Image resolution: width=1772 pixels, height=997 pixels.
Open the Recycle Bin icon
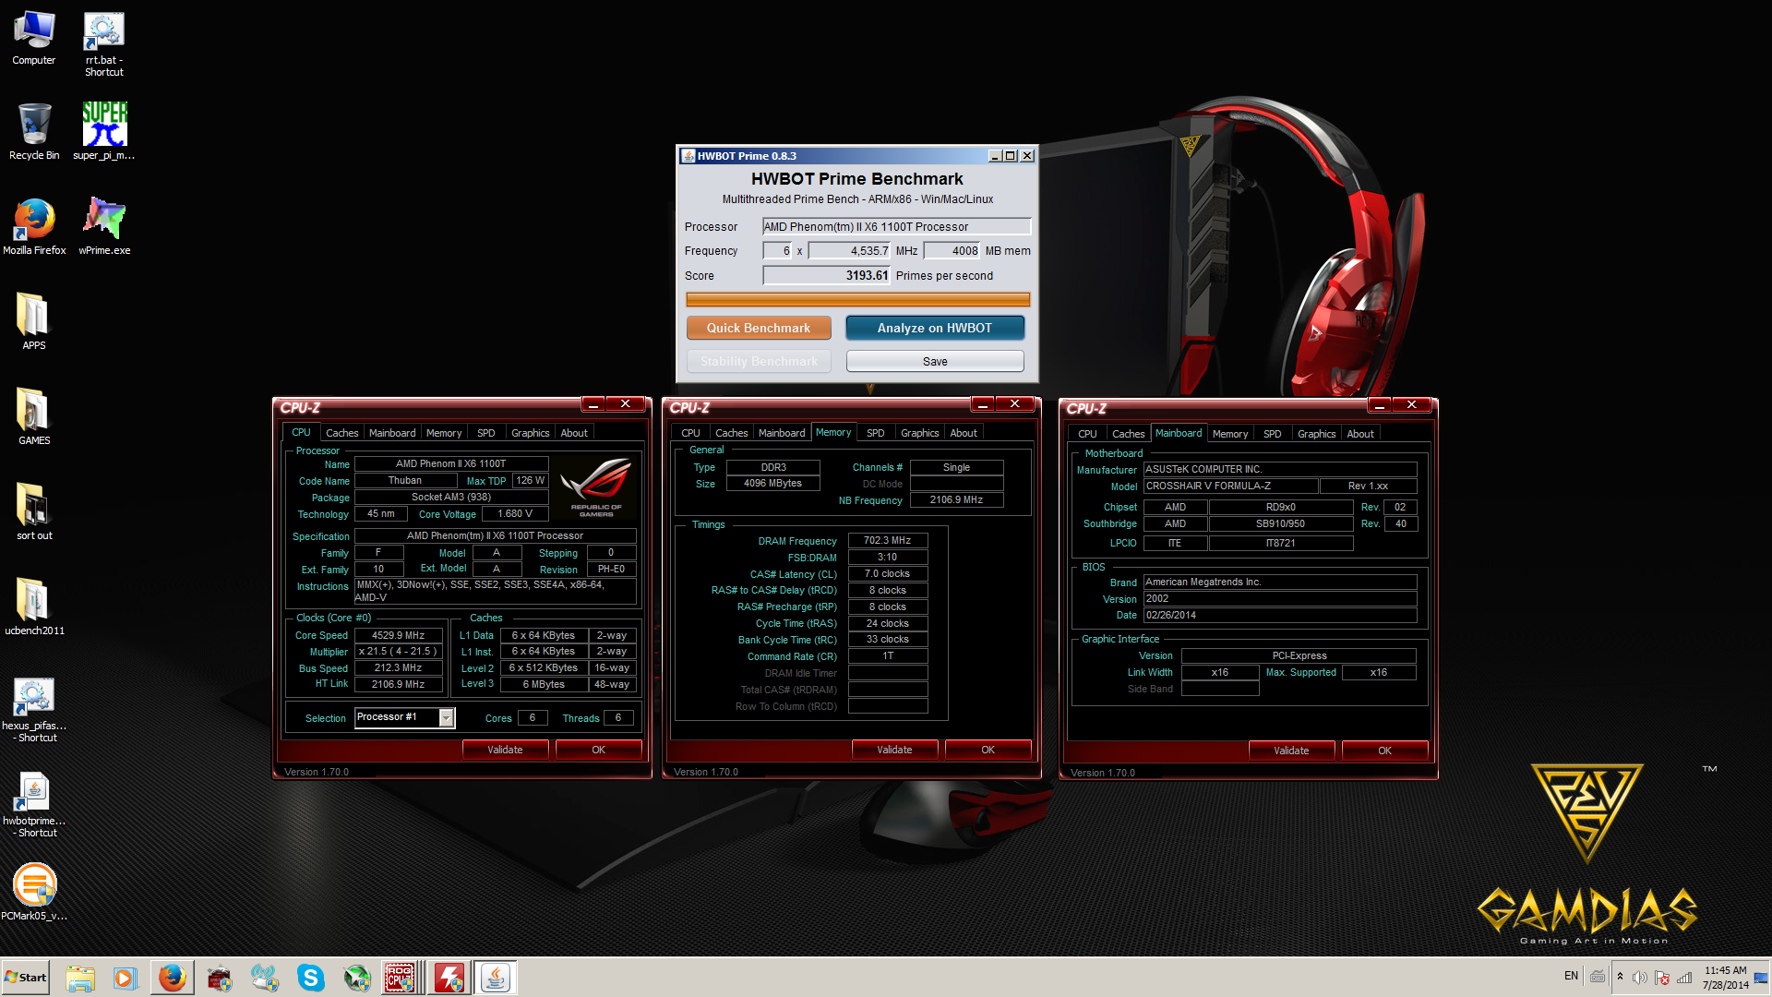click(x=34, y=132)
